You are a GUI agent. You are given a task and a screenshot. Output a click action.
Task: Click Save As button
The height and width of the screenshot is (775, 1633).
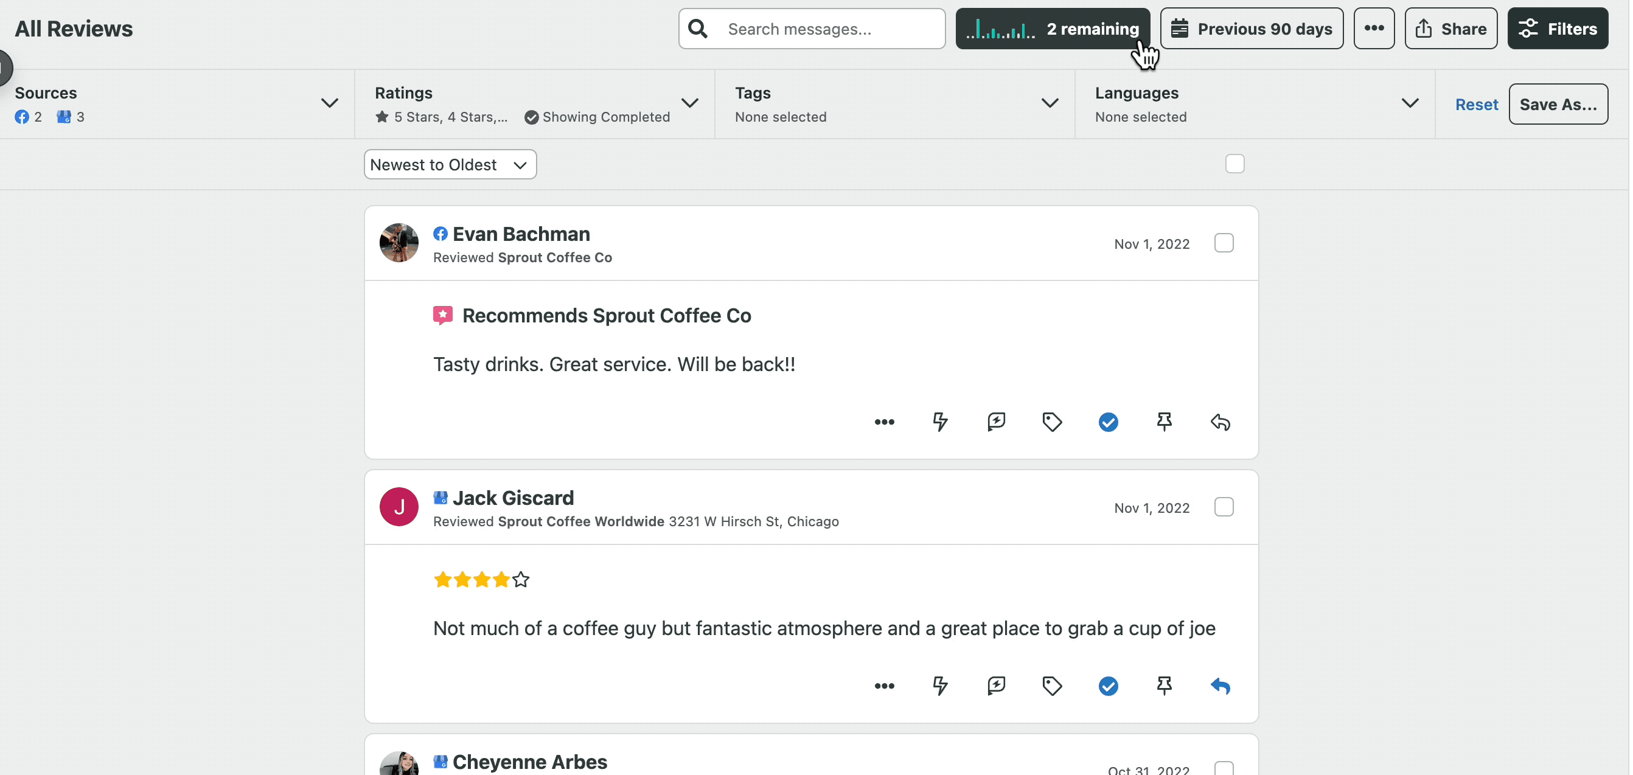point(1558,104)
